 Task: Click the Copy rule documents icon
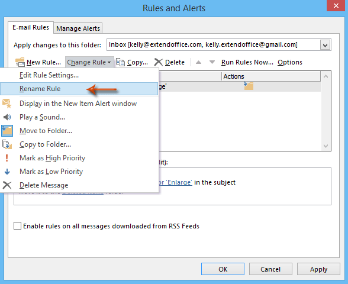[x=120, y=62]
